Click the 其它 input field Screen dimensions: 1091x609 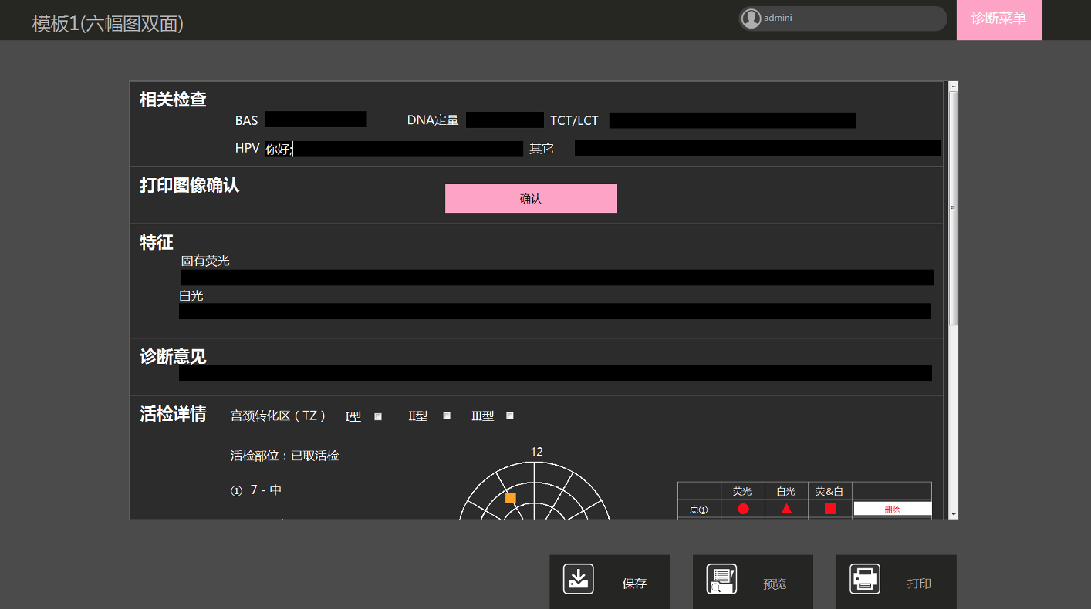tap(758, 148)
